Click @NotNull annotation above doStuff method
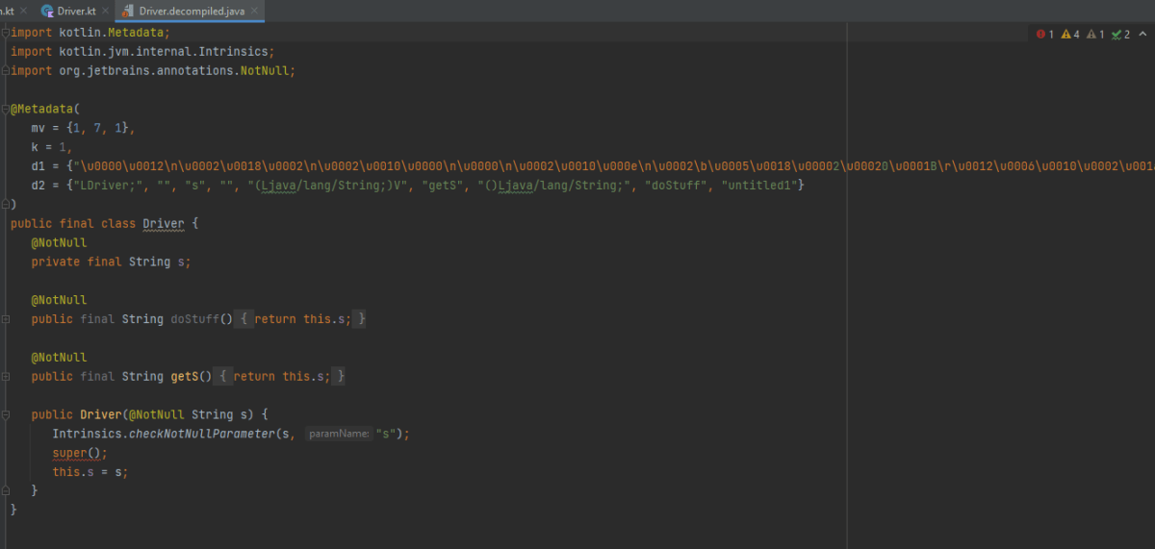The image size is (1155, 549). [60, 300]
